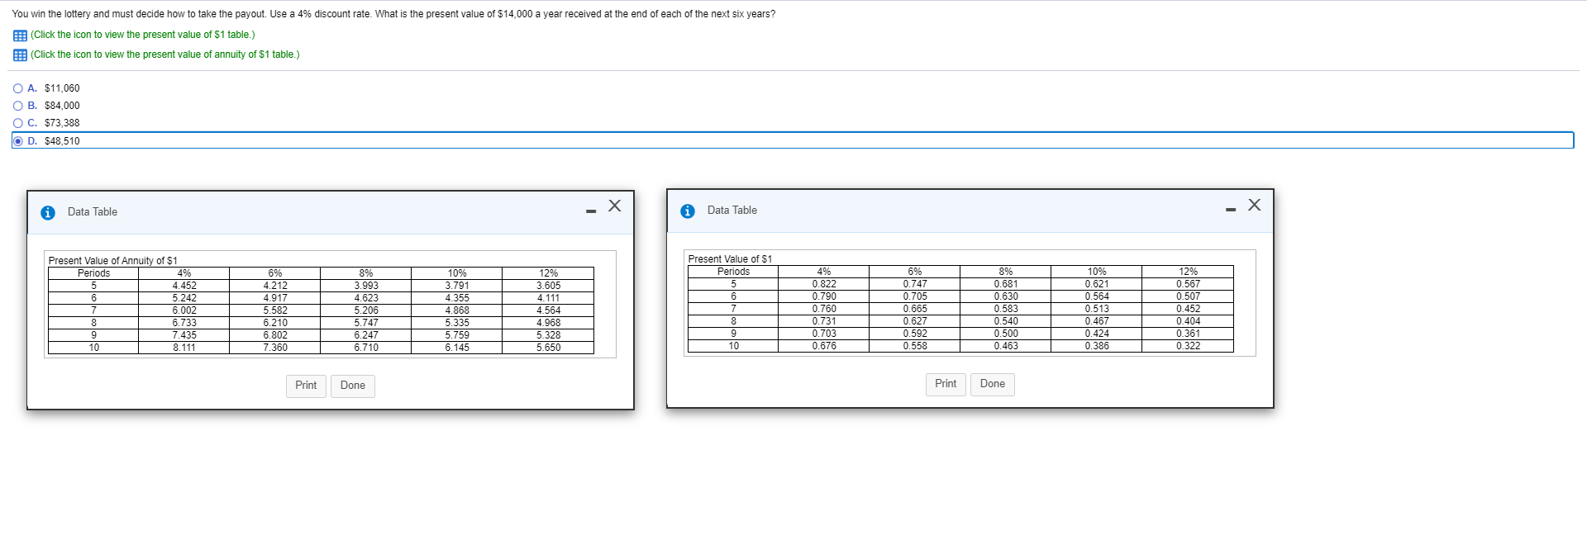Minimize the annuity Data Table window
1587x540 pixels.
pyautogui.click(x=591, y=211)
